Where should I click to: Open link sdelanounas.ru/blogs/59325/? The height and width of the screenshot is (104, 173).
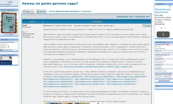tap(58, 87)
